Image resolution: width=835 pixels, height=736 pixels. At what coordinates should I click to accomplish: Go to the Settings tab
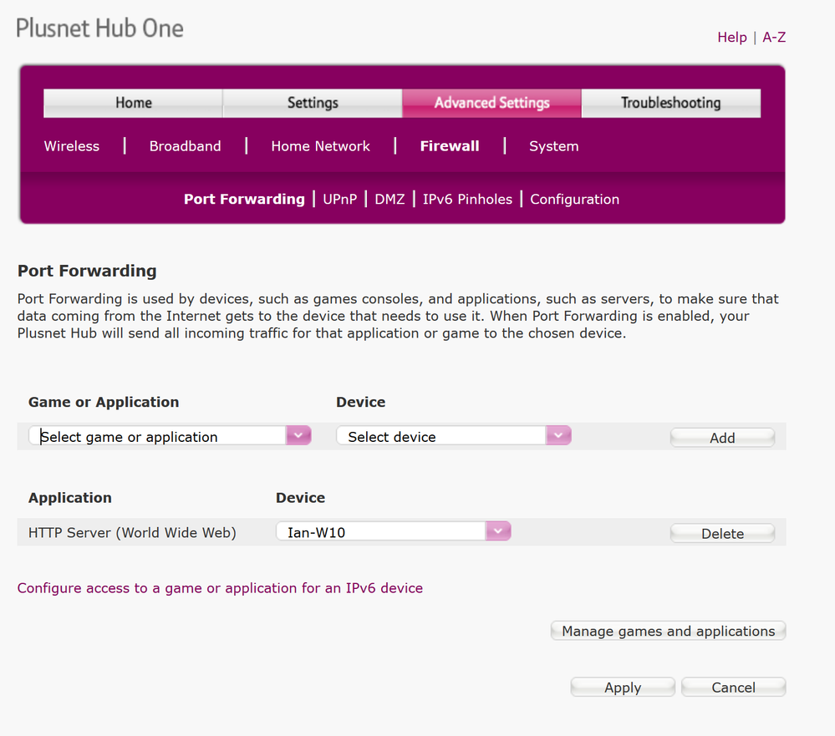[x=312, y=103]
